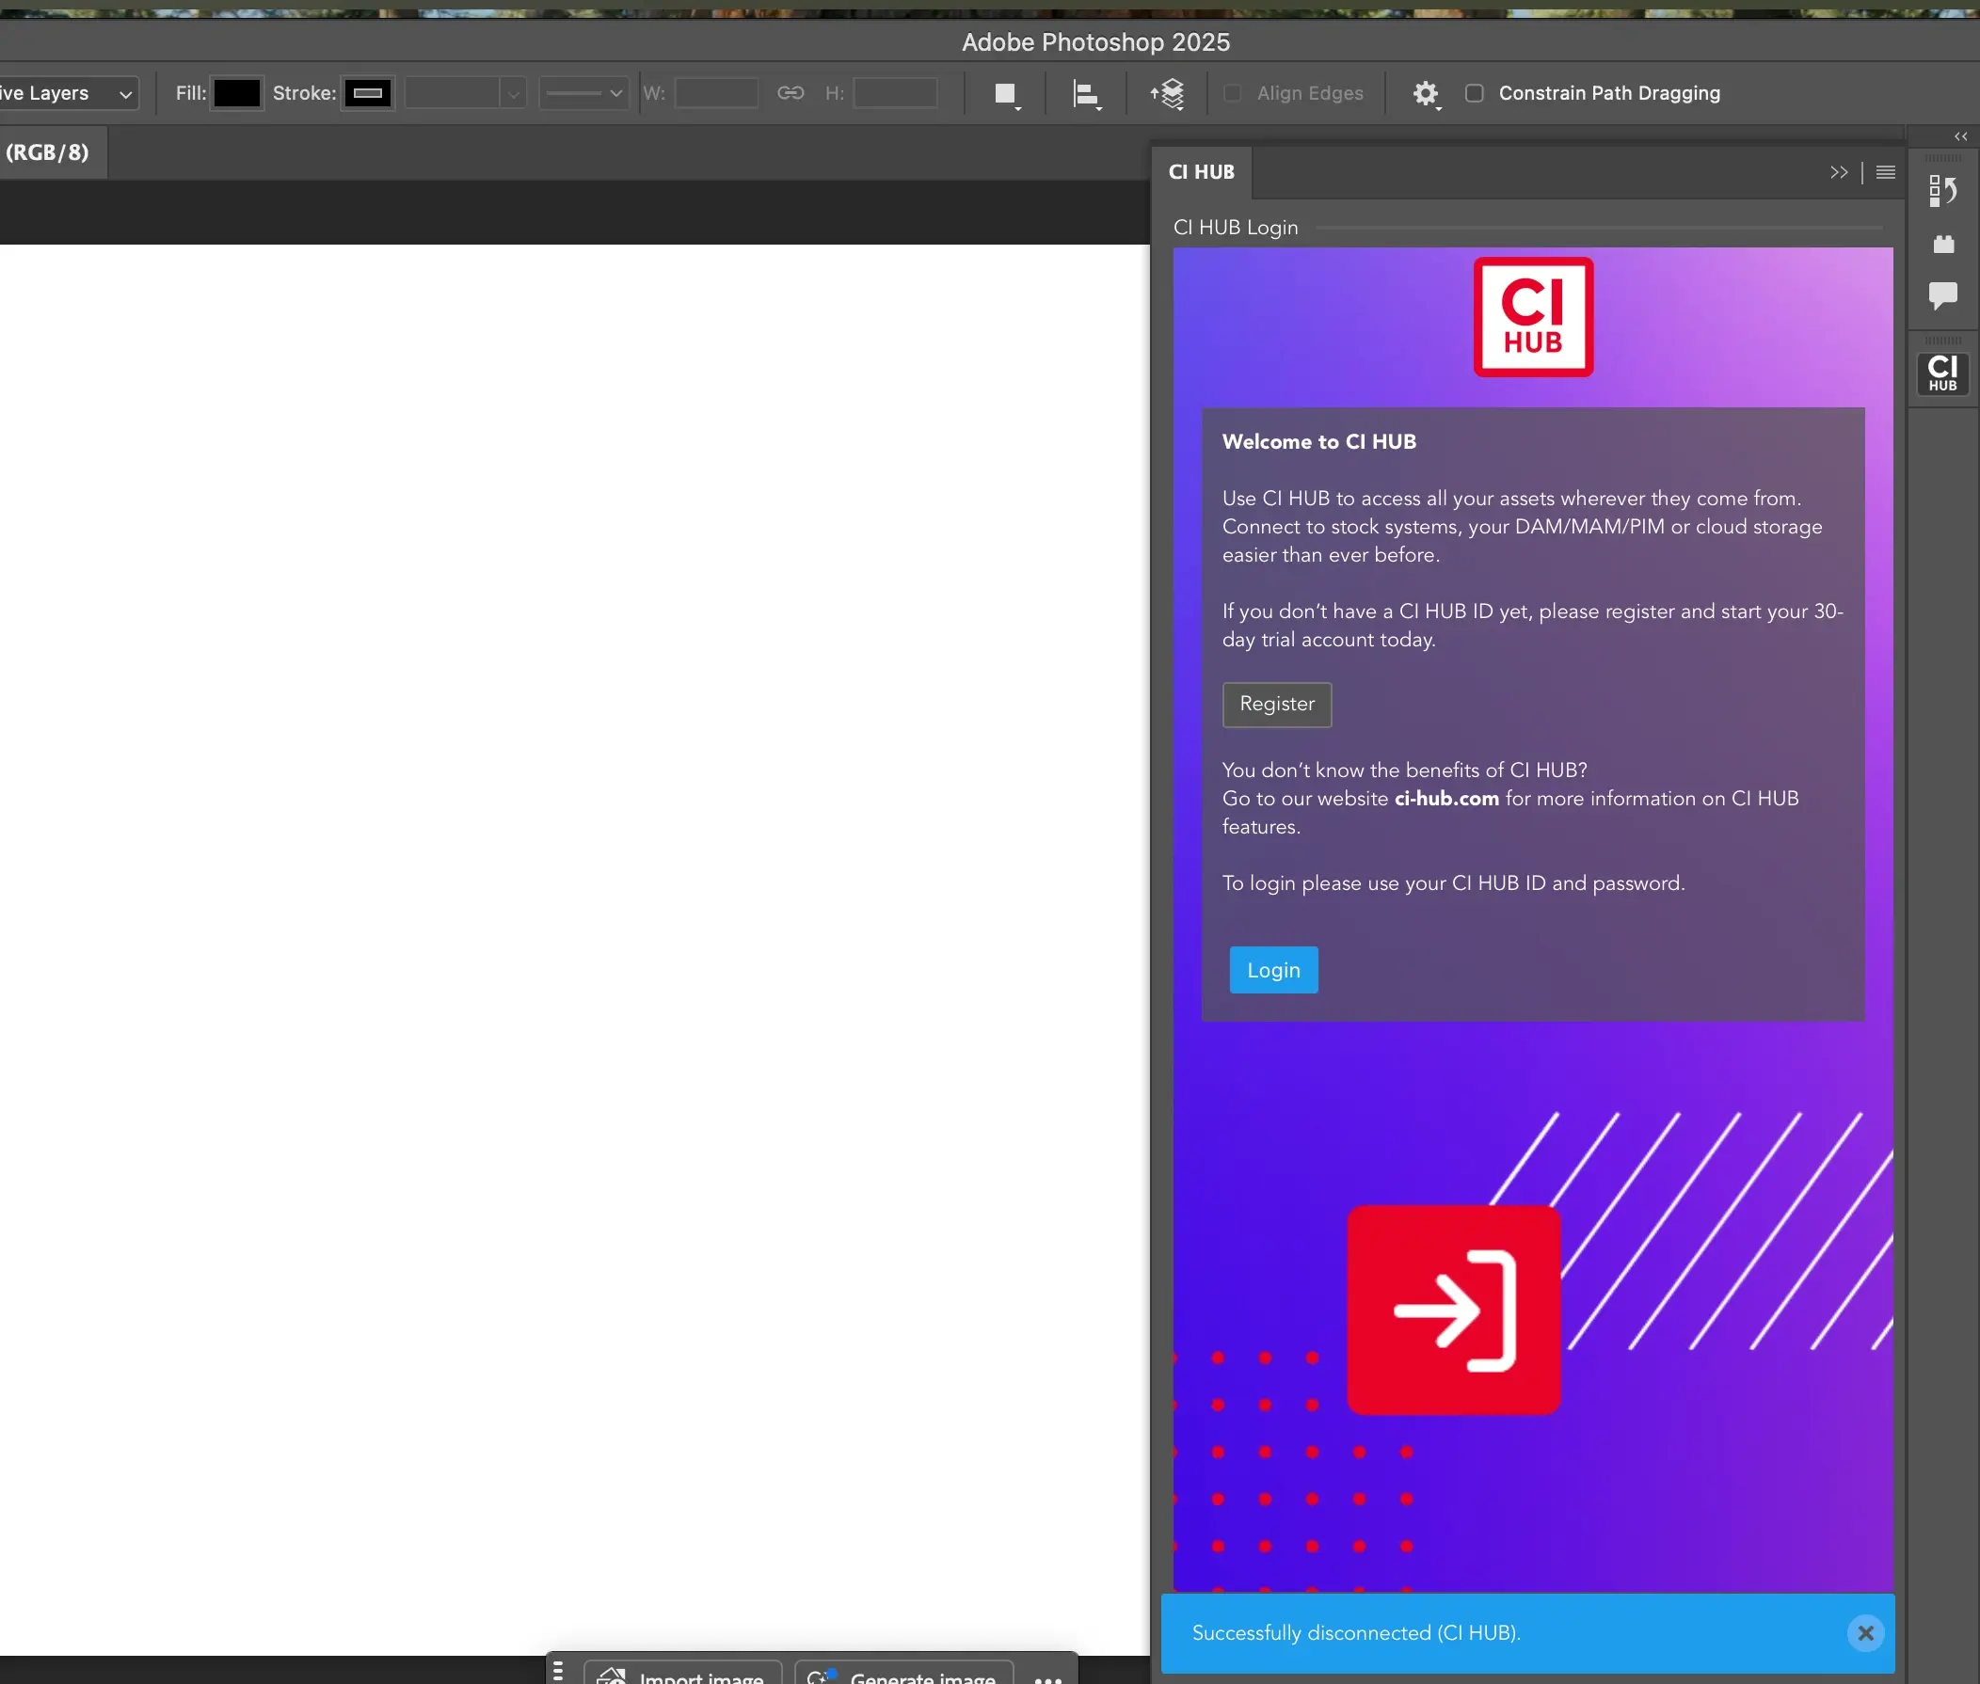Click the CI HUB icon in dock
Image resolution: width=1980 pixels, height=1684 pixels.
1942,373
